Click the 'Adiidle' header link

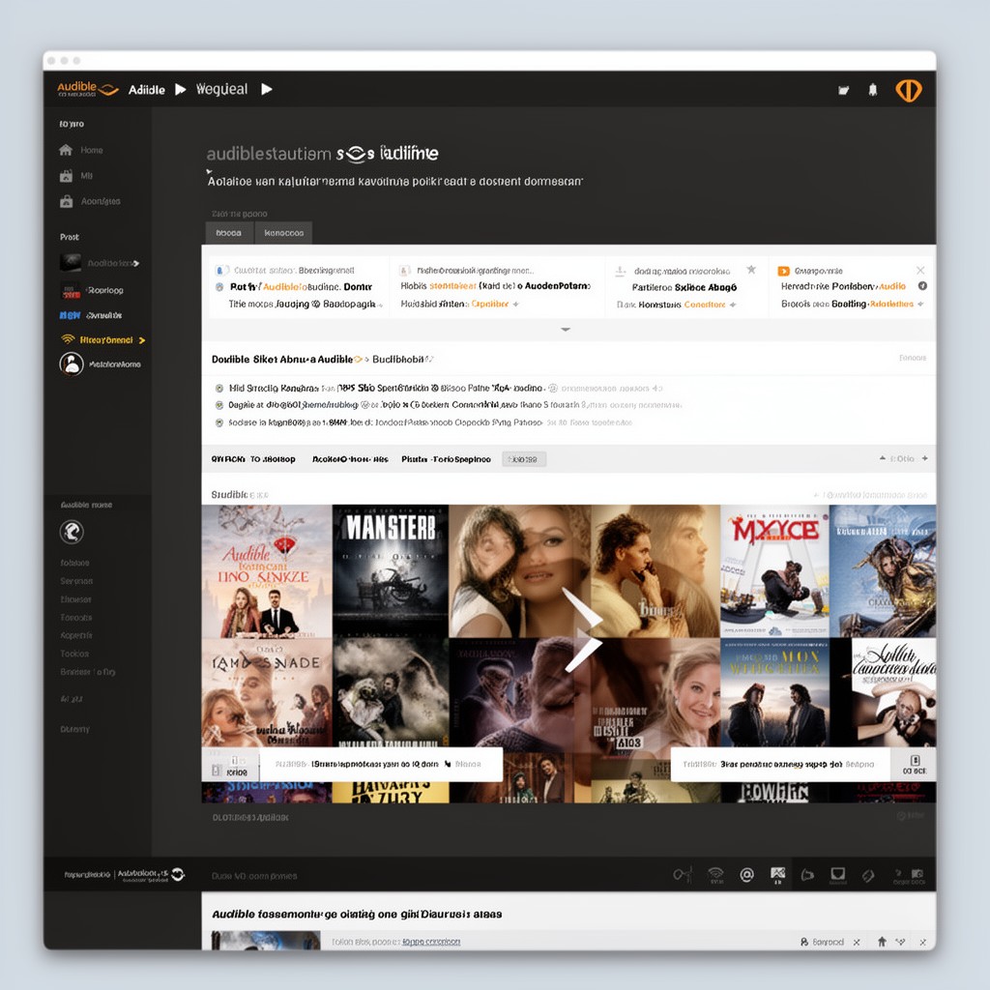pyautogui.click(x=147, y=90)
